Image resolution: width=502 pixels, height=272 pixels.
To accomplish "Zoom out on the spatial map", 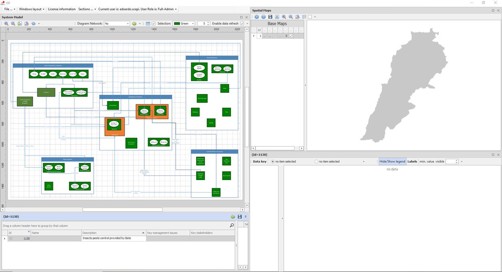I will [x=290, y=17].
